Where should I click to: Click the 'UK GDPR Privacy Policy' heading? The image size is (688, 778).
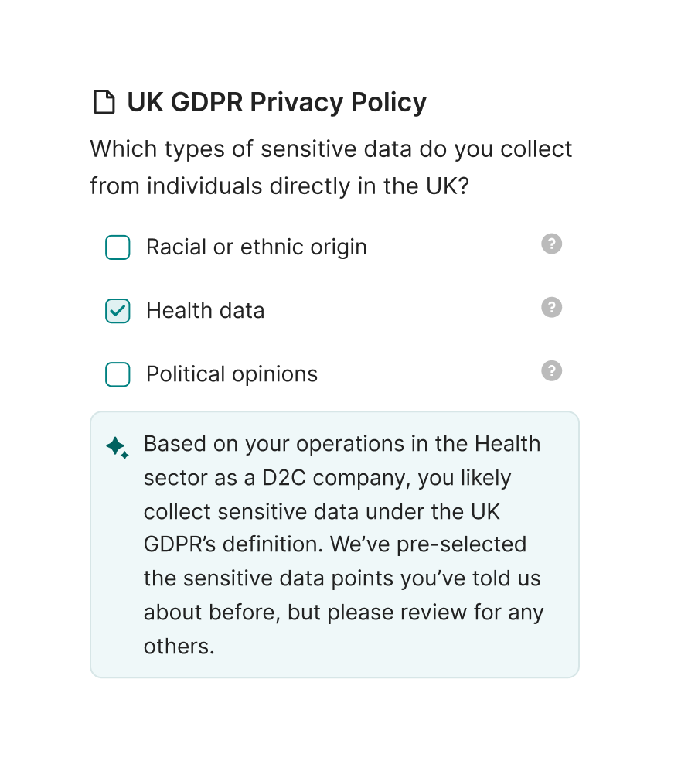(x=276, y=102)
